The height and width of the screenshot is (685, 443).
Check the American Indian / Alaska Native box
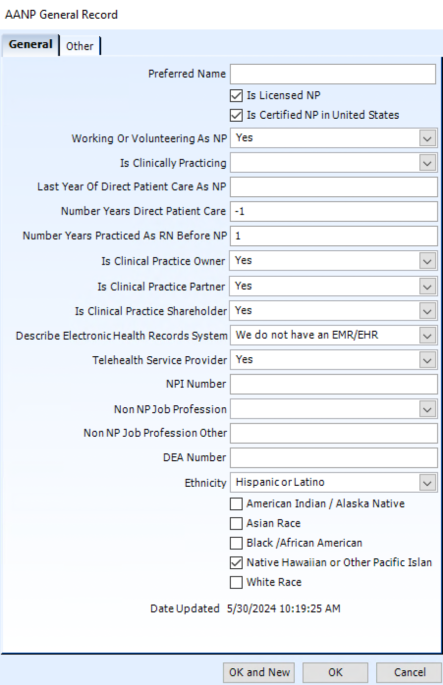click(x=236, y=504)
